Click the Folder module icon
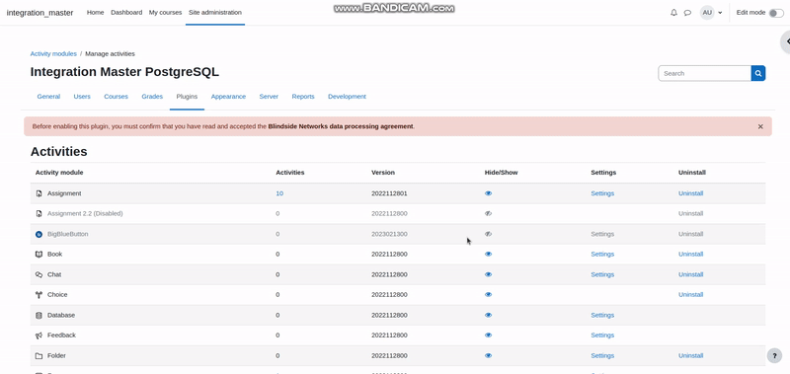Screen dimensions: 790x374 [x=39, y=356]
